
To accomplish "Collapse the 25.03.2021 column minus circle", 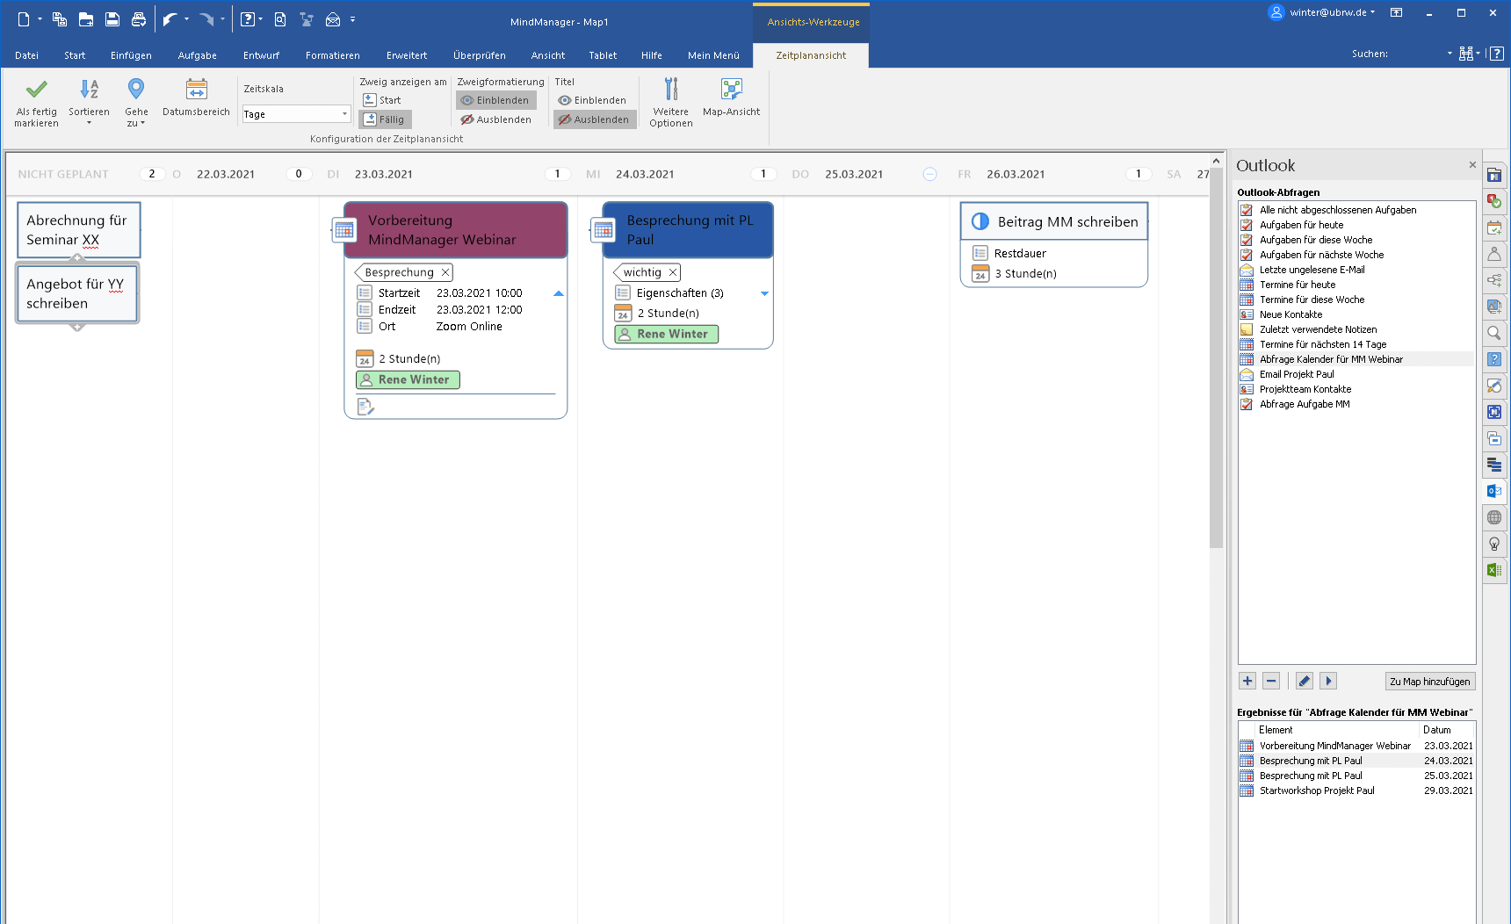I will coord(929,174).
